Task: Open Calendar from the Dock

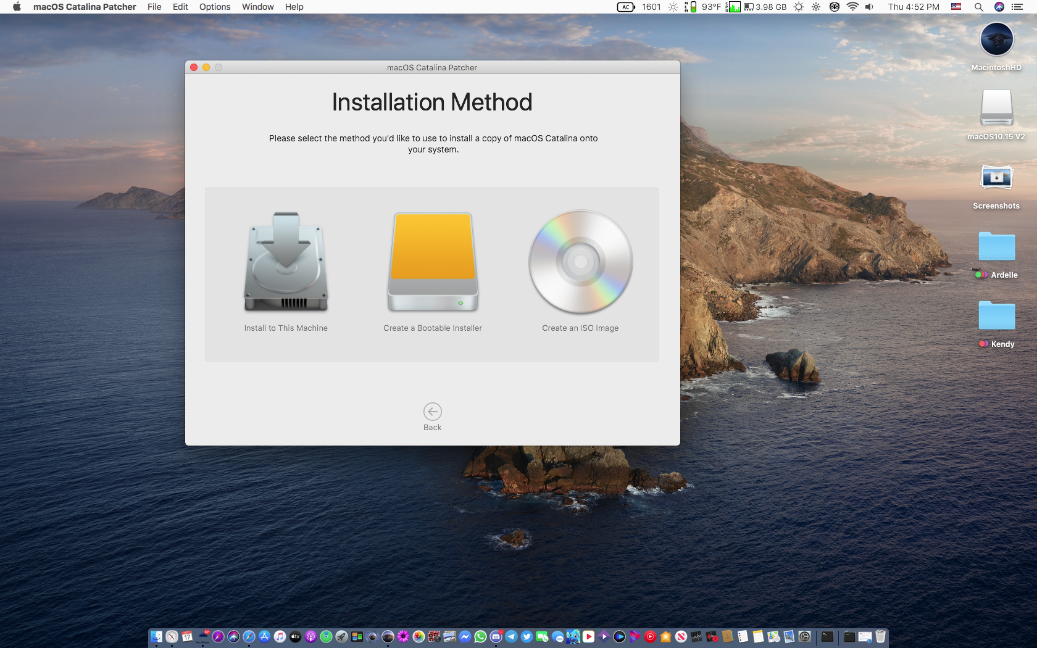Action: coord(187,636)
